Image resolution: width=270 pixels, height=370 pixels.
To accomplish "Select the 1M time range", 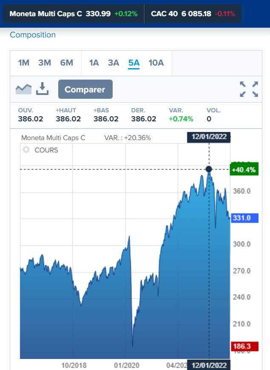I will [24, 63].
